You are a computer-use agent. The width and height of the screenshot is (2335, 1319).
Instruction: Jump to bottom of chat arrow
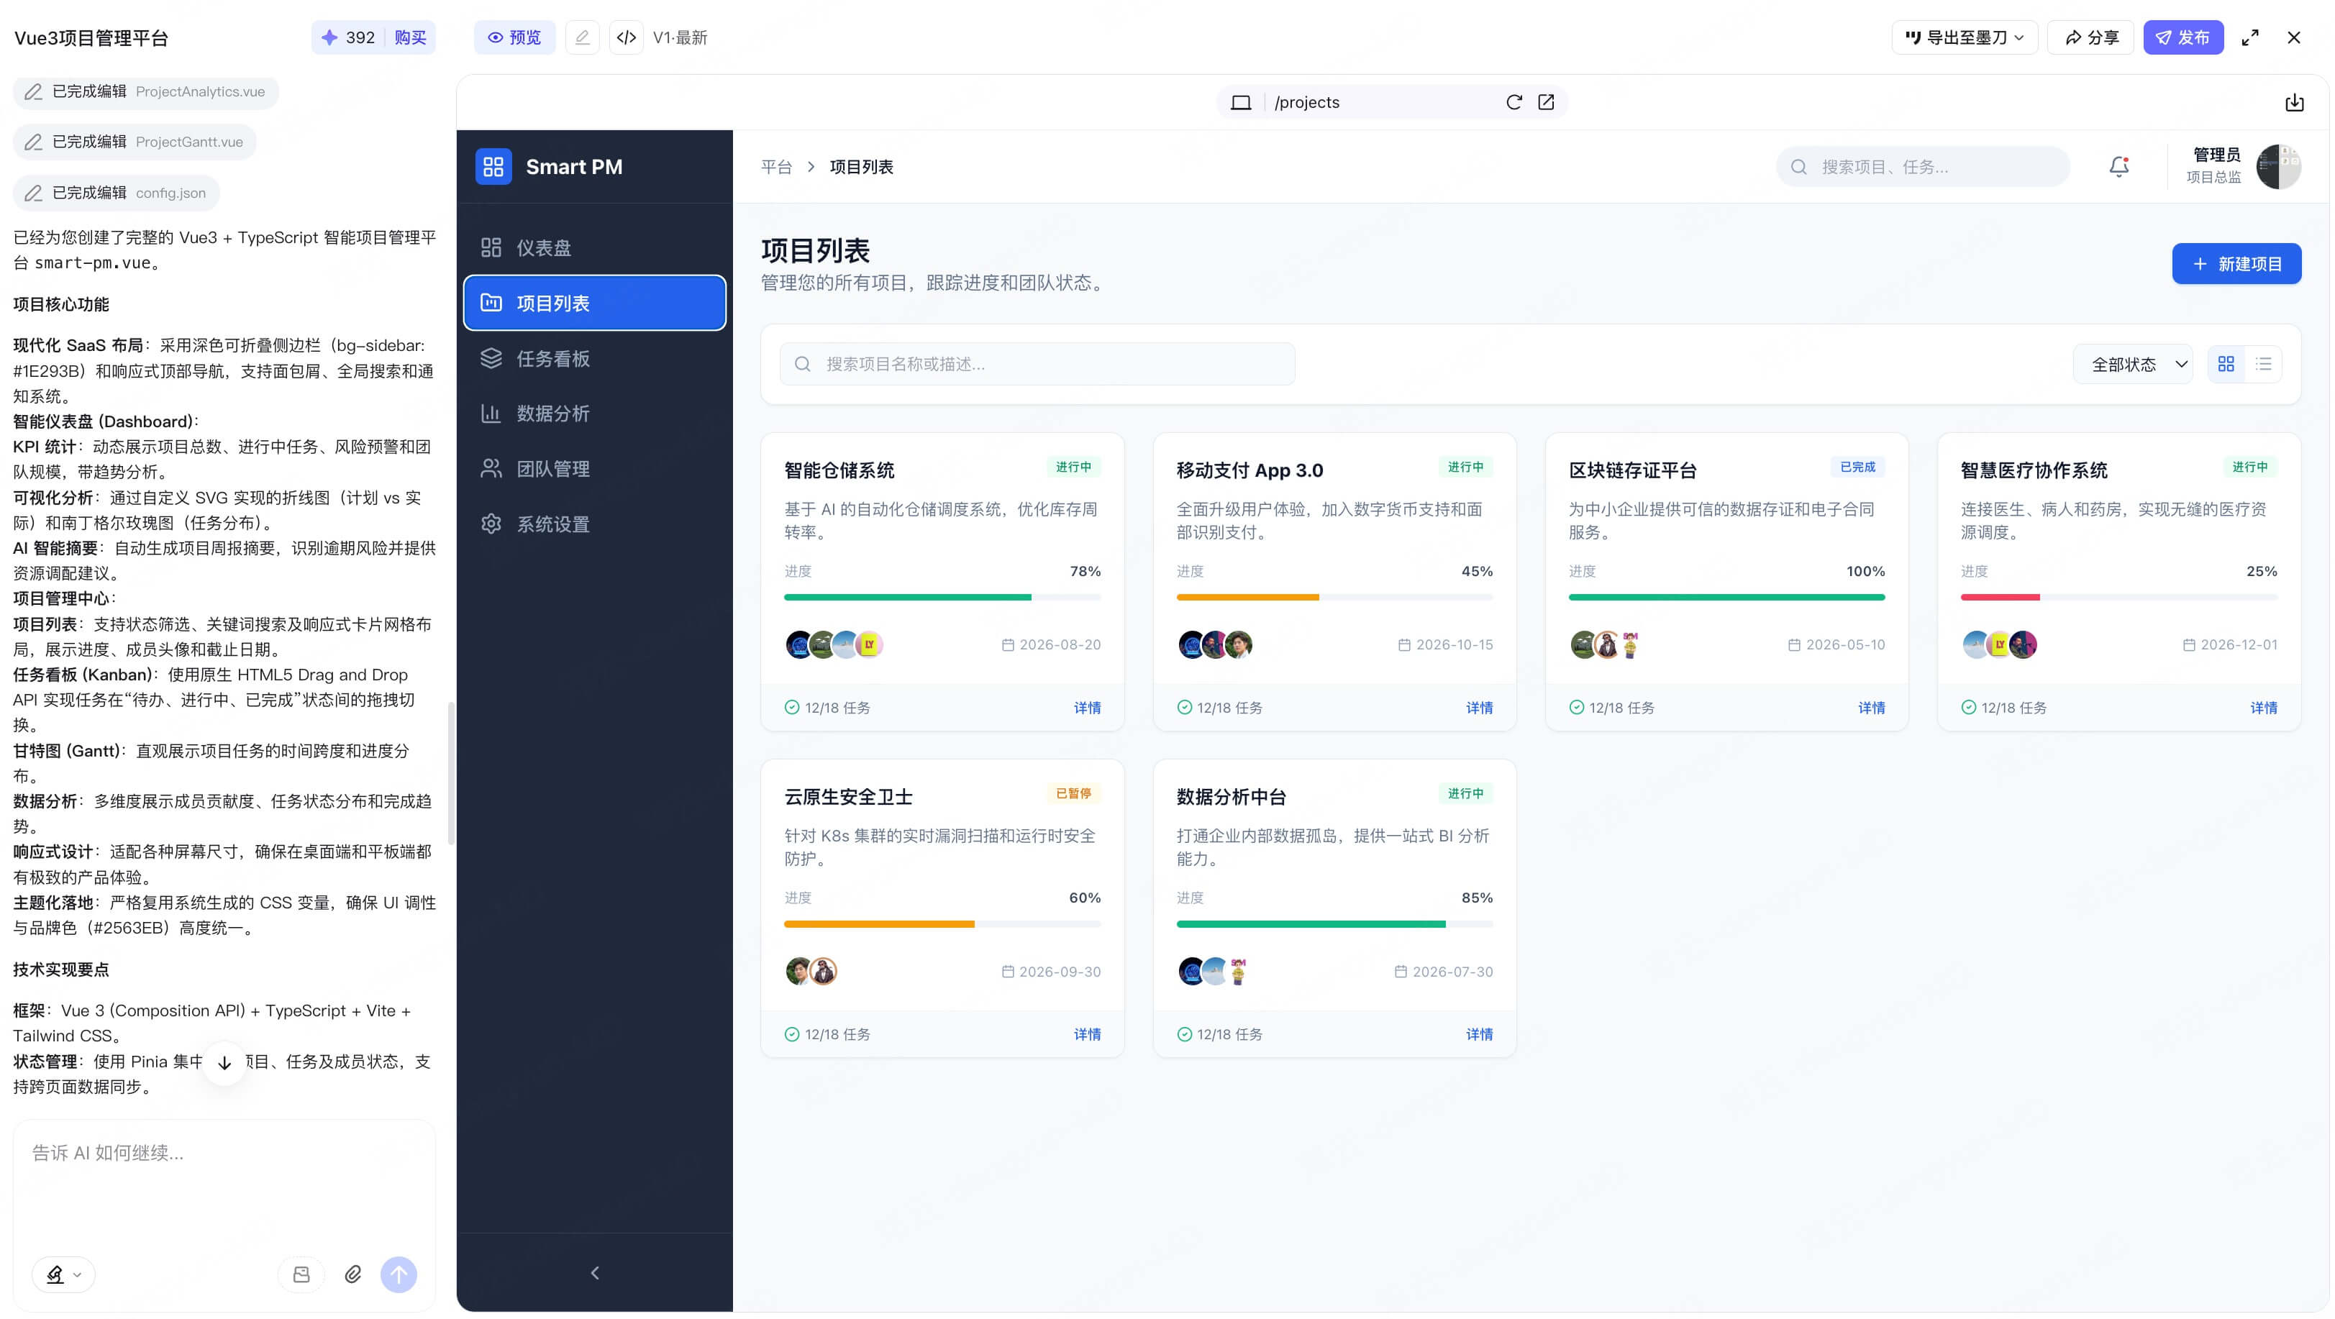tap(224, 1062)
